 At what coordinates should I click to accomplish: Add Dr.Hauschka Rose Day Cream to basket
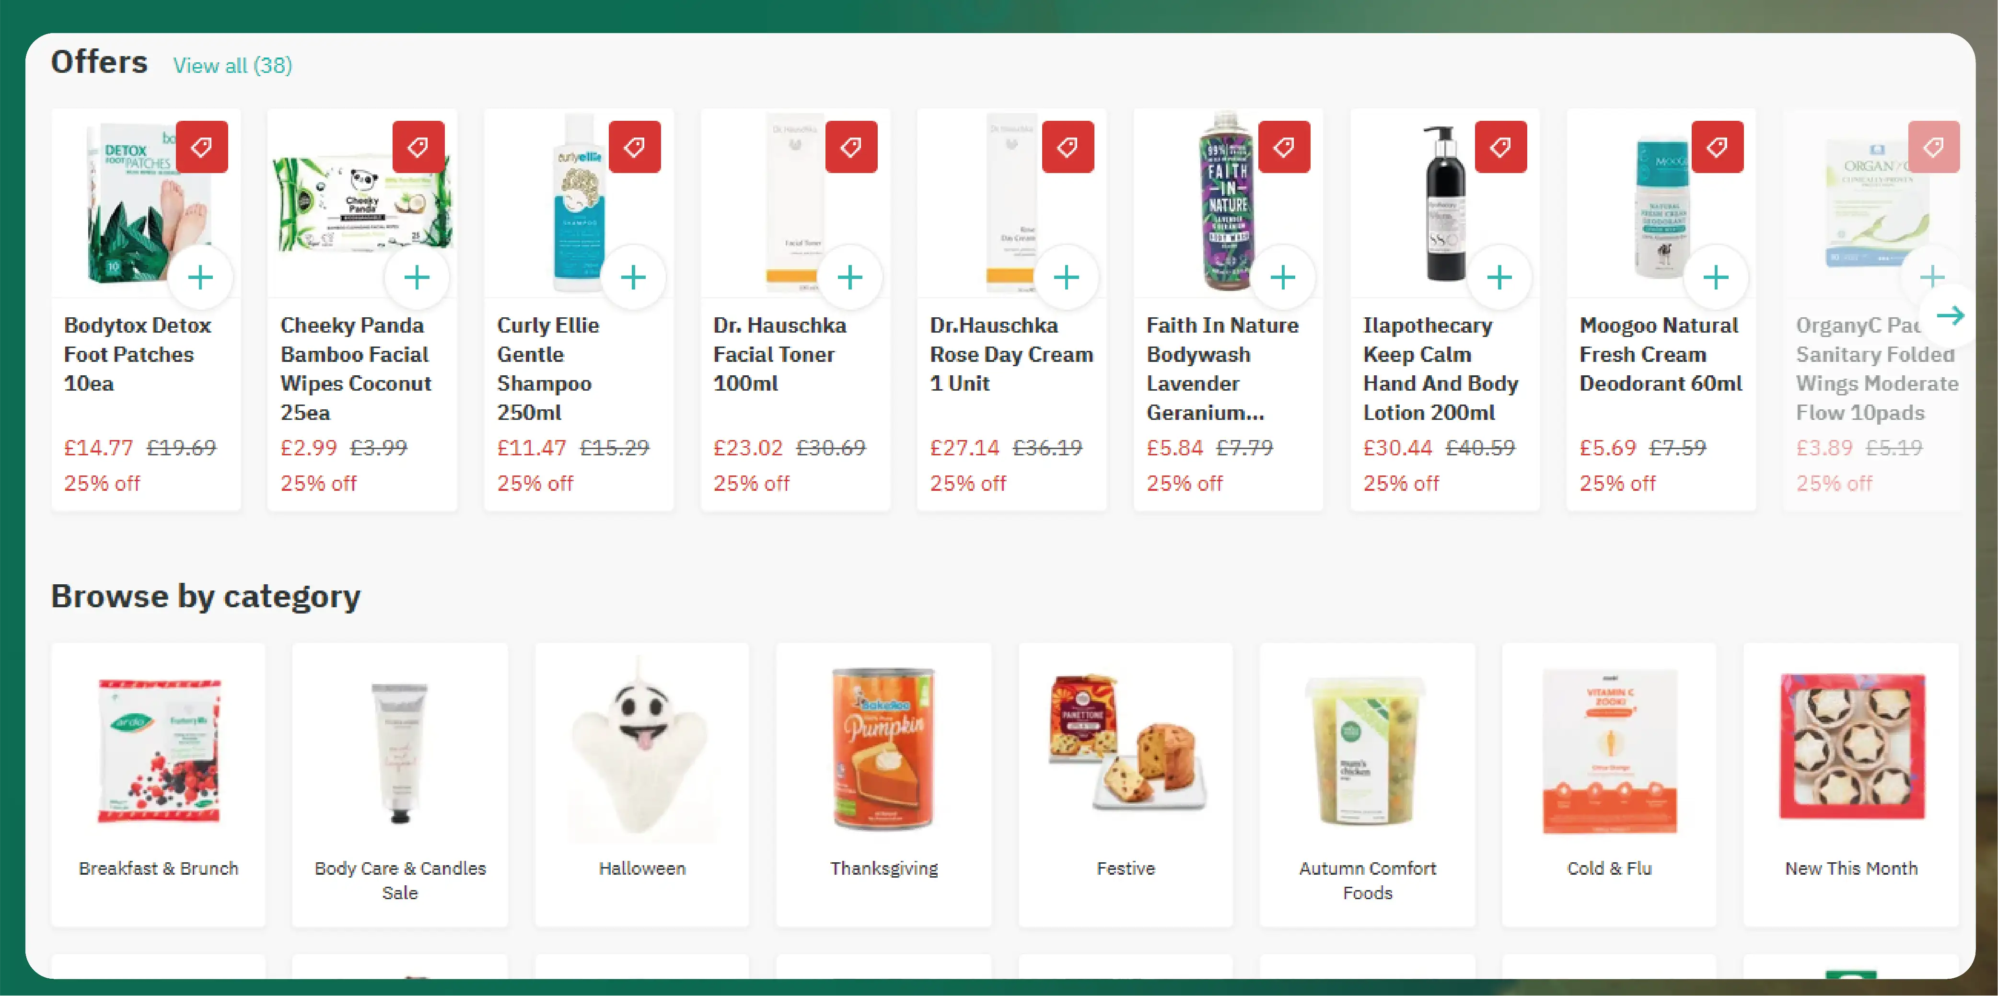point(1066,277)
